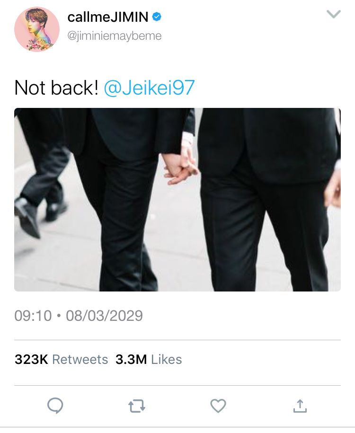The height and width of the screenshot is (433, 355).
Task: Click the blue verified badge
Action: point(157,17)
